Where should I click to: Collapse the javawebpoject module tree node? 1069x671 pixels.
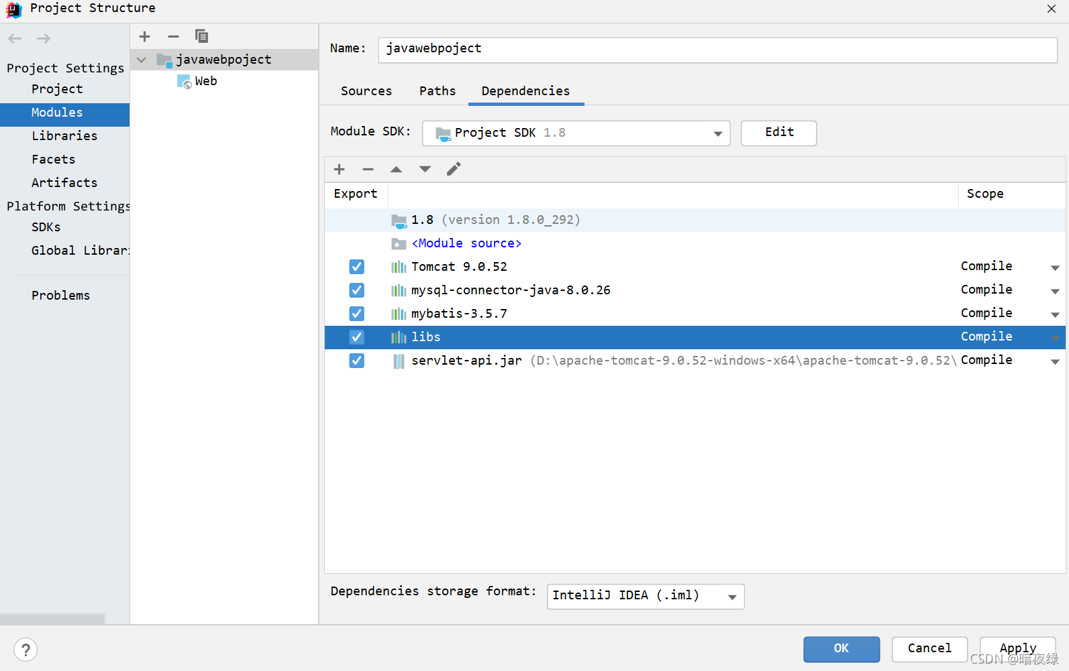click(142, 60)
